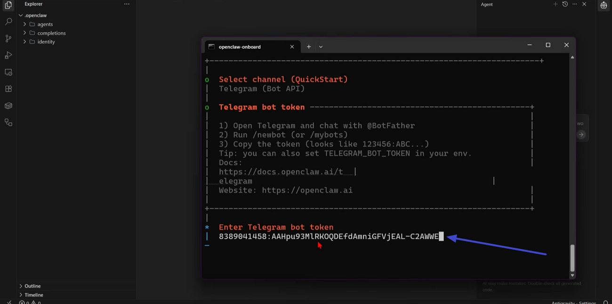Viewport: 612px width, 304px height.
Task: Expand the agents folder chevron
Action: click(x=24, y=24)
